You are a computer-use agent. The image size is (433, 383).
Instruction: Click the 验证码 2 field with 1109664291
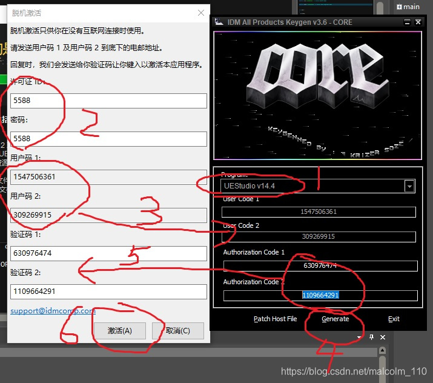coord(108,291)
